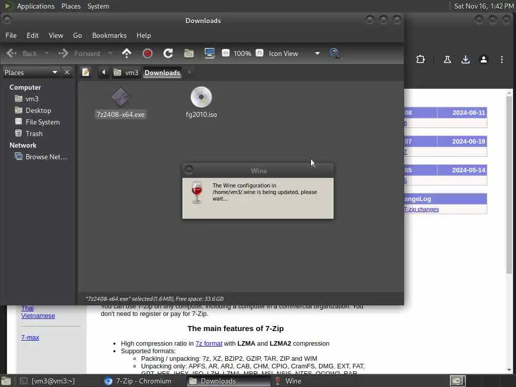
Task: Reload the current folder
Action: (x=168, y=53)
